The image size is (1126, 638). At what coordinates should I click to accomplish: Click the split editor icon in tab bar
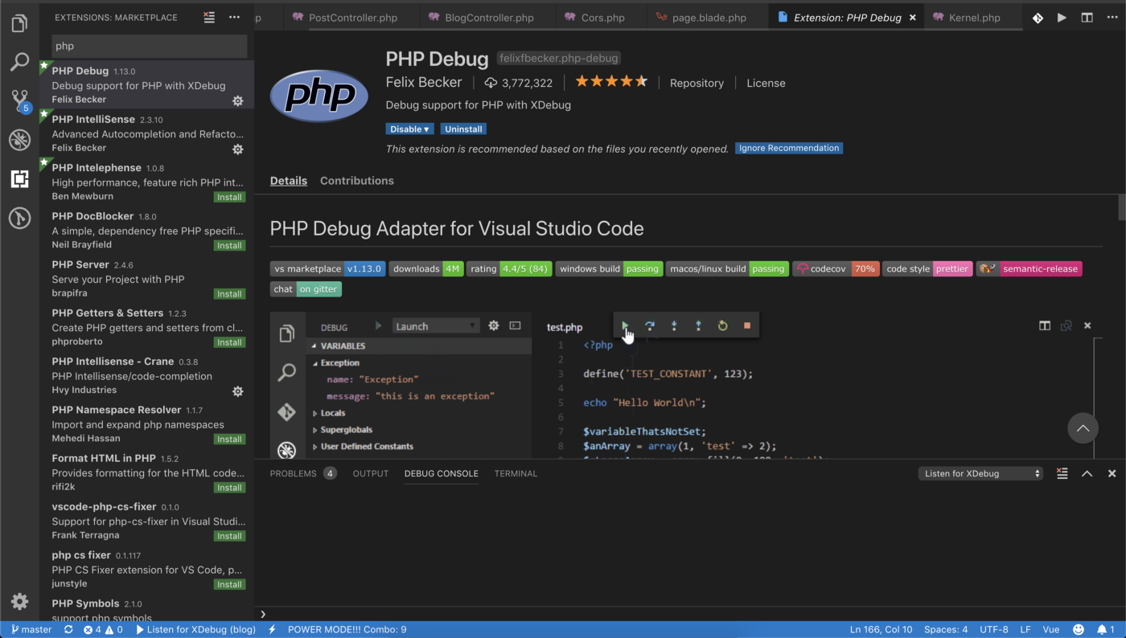(1087, 18)
